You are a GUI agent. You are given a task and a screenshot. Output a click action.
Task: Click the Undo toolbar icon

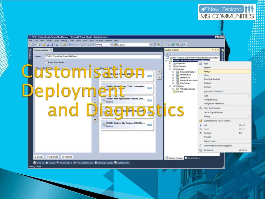point(70,45)
